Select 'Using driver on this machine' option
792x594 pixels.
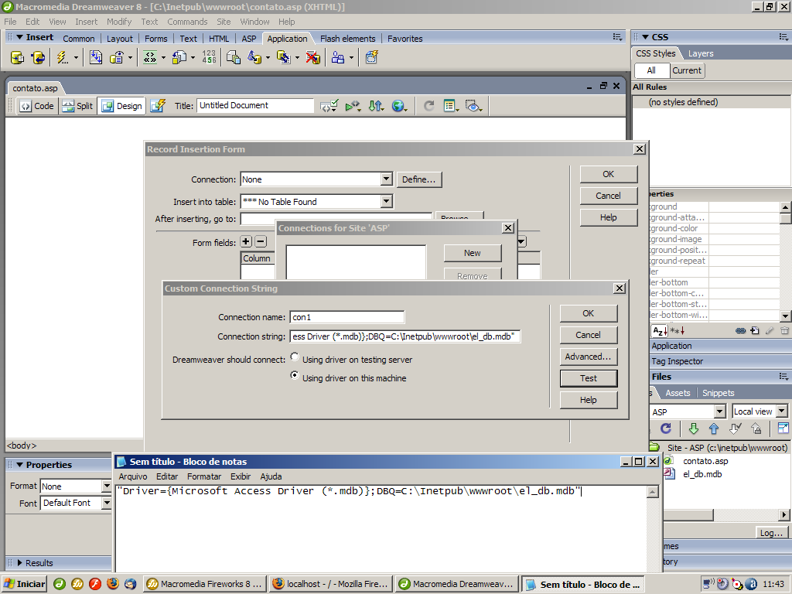[295, 376]
